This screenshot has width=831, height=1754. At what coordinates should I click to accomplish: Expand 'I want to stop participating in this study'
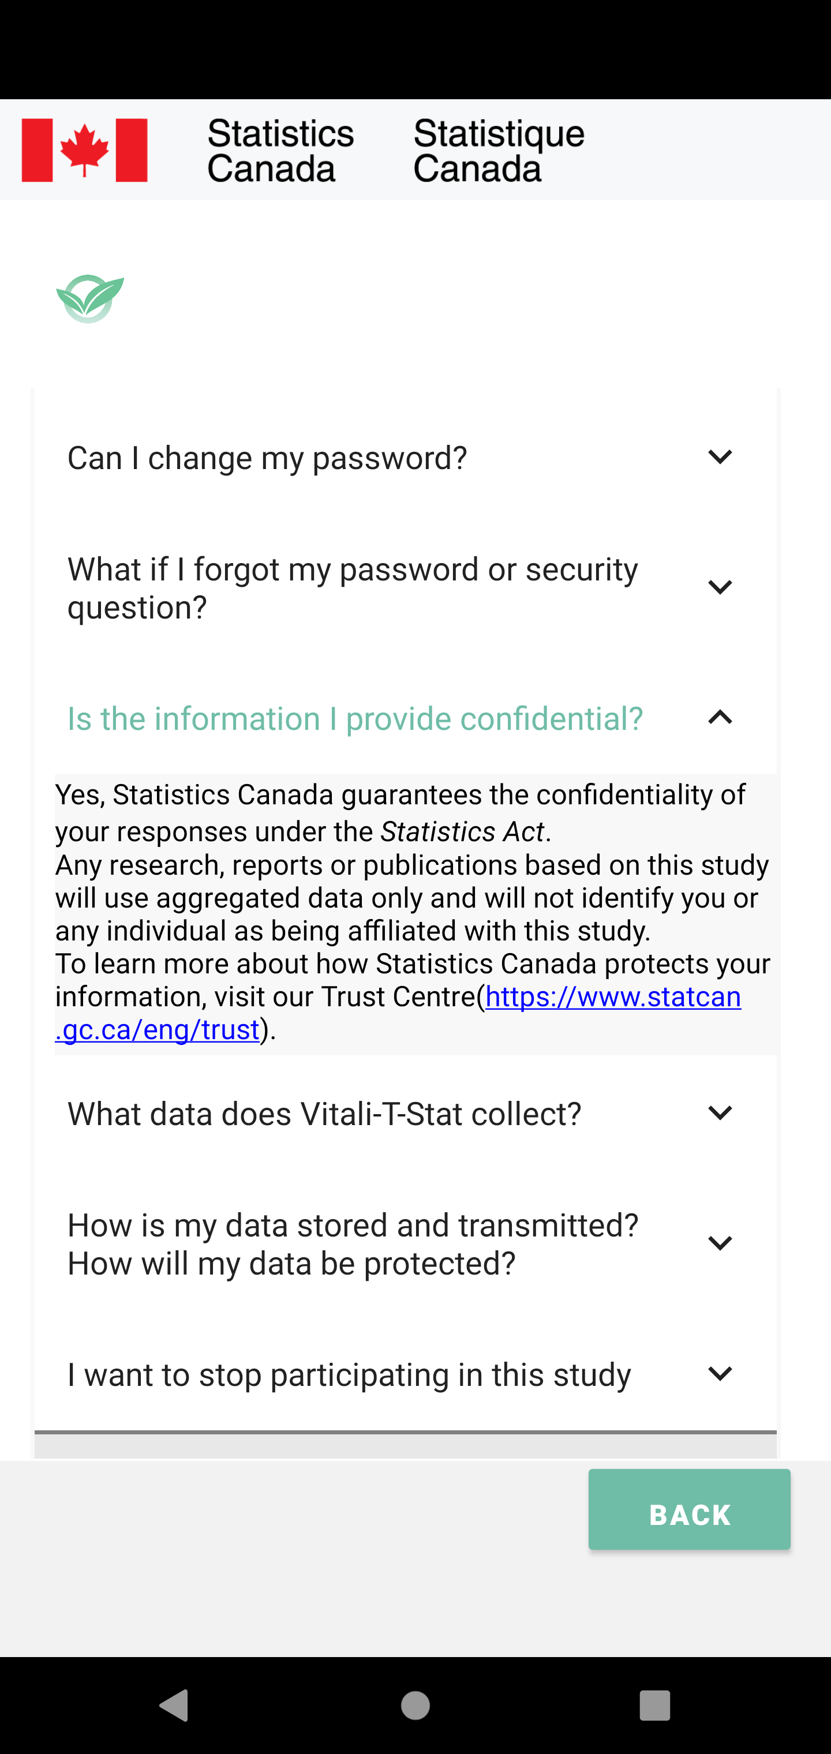(x=349, y=1373)
